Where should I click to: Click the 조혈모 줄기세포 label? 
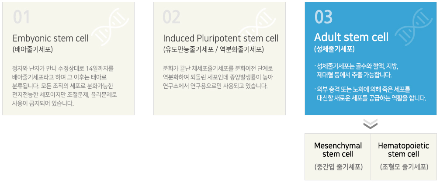coord(404,167)
